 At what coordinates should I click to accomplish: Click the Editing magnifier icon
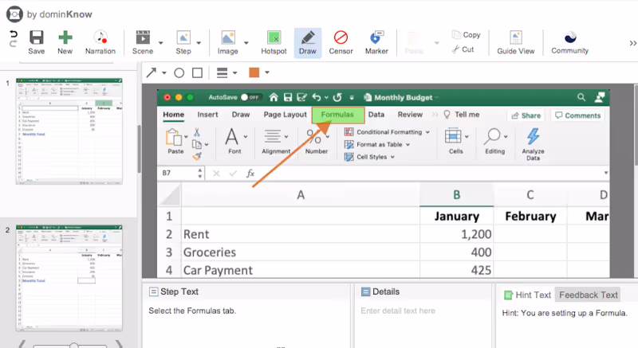[x=492, y=137]
